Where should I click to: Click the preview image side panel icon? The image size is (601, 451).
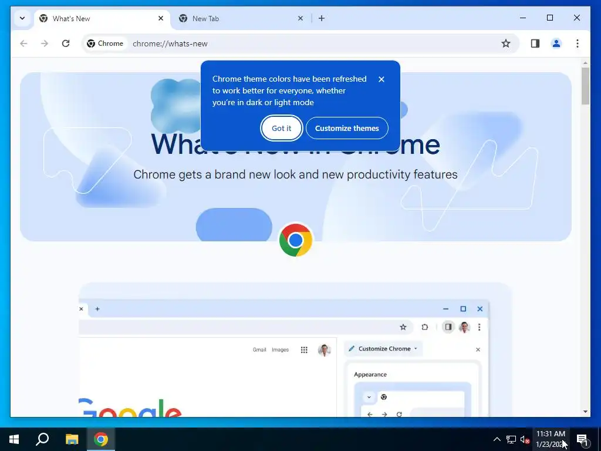coord(448,327)
